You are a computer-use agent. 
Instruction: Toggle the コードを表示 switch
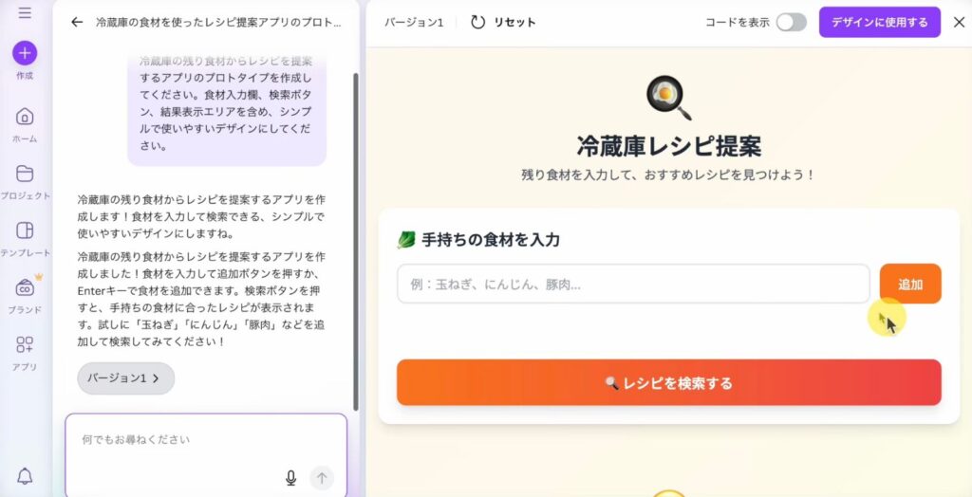792,23
